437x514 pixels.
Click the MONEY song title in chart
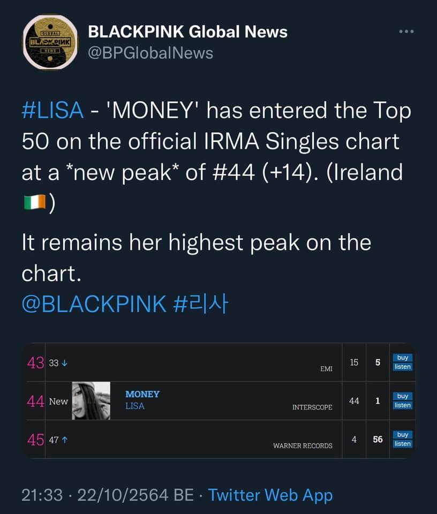click(142, 394)
